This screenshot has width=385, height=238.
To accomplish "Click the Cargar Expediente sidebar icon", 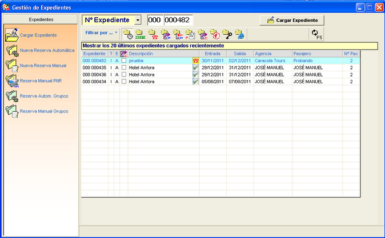I will tap(12, 35).
